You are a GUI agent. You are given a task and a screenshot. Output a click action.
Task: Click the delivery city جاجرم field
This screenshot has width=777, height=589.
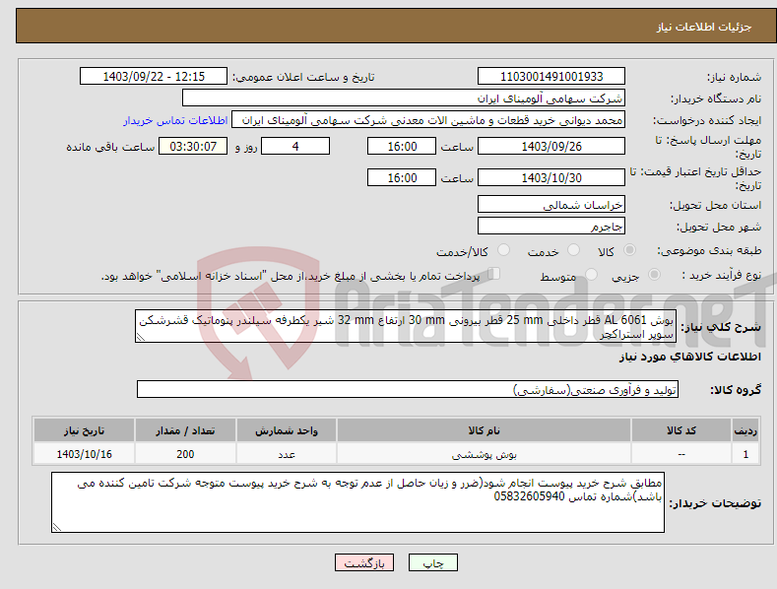coord(551,227)
